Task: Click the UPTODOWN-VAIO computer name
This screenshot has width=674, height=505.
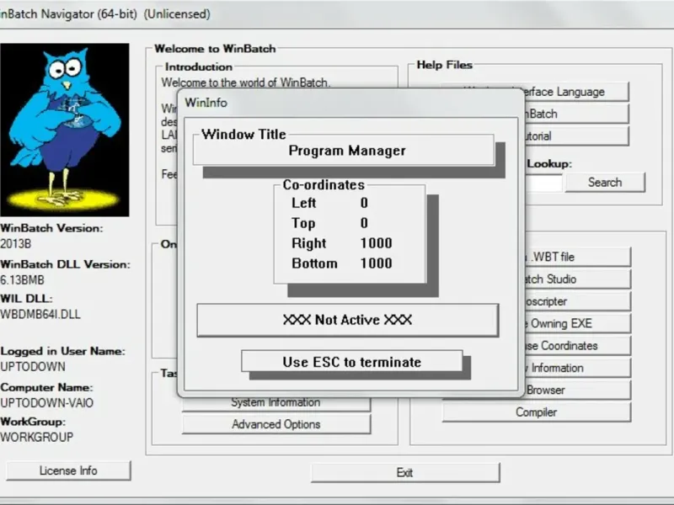Action: coord(47,403)
